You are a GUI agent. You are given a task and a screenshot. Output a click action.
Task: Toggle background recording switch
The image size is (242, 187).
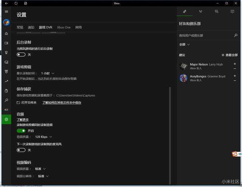tap(21, 54)
